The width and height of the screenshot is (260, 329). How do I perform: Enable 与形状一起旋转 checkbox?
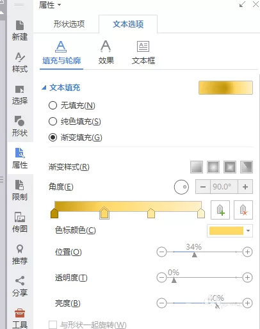(x=53, y=325)
